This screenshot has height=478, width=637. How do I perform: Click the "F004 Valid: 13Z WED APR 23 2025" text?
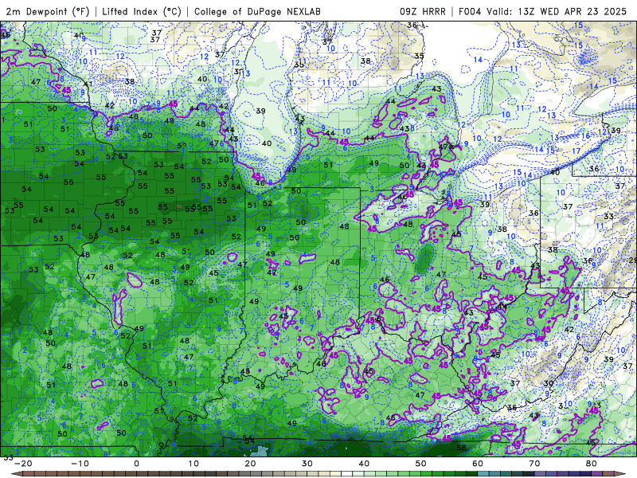pyautogui.click(x=543, y=11)
